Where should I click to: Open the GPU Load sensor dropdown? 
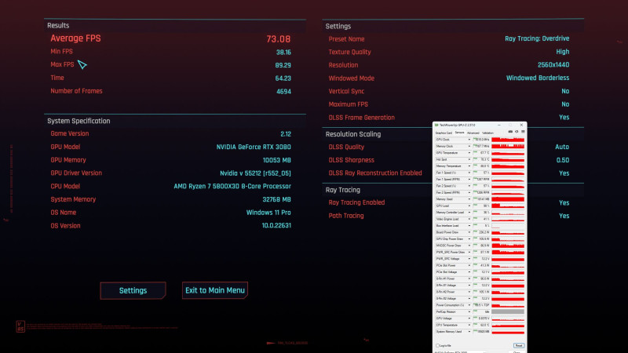469,206
